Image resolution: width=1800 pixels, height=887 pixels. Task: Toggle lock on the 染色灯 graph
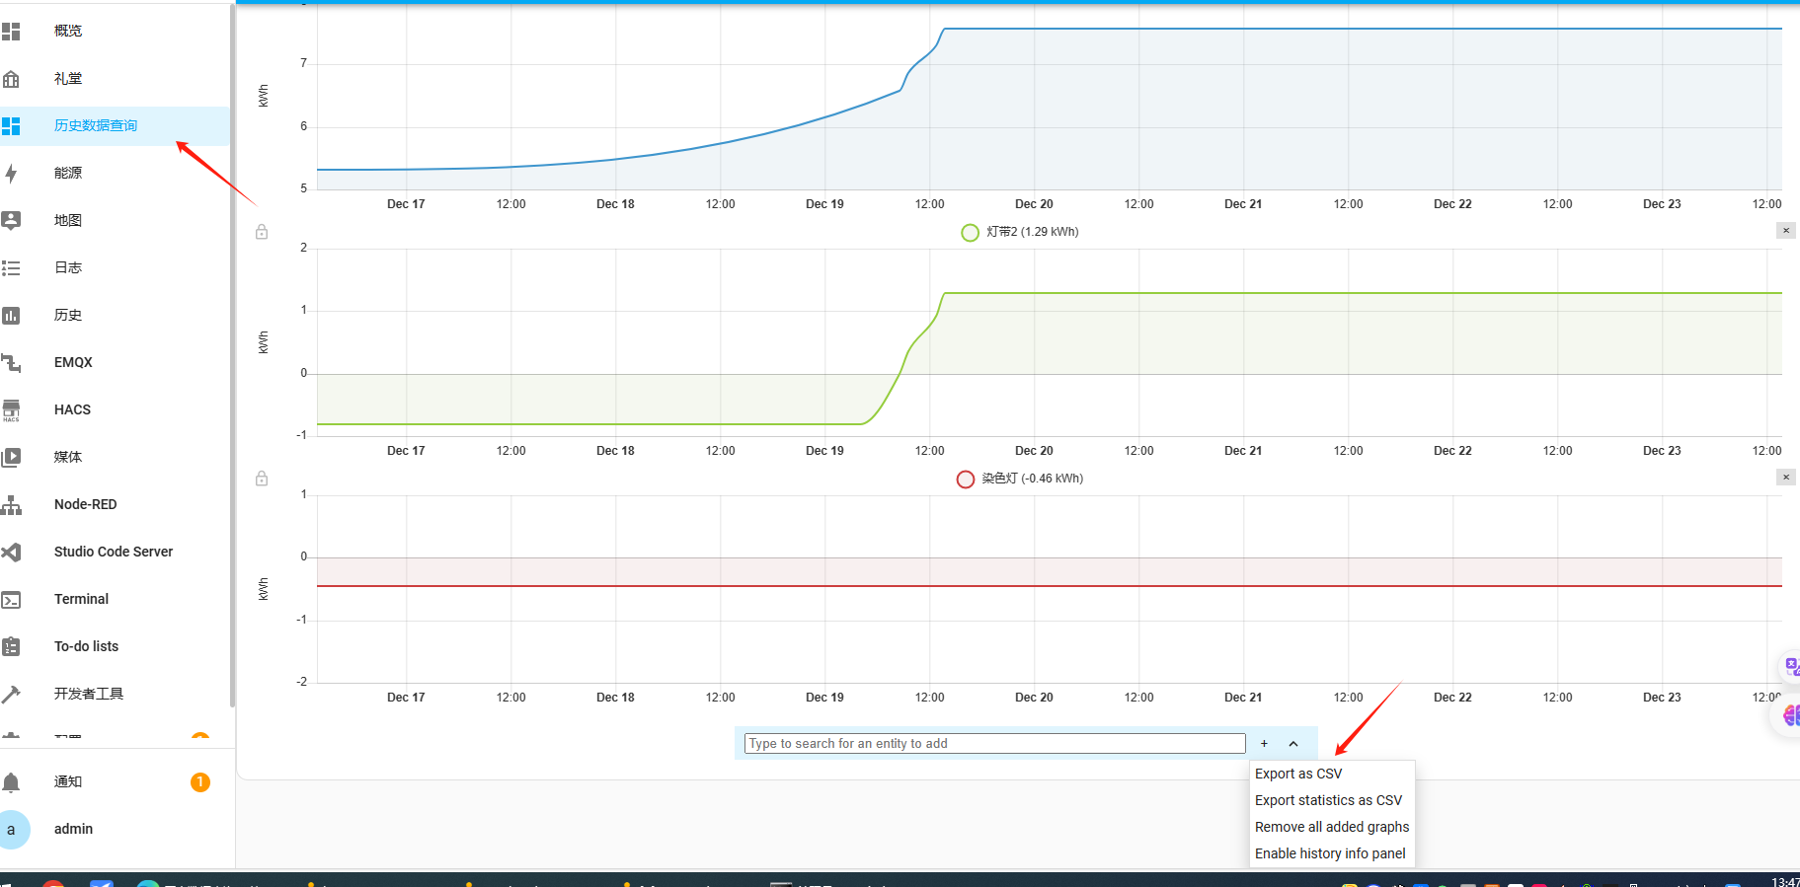262,479
